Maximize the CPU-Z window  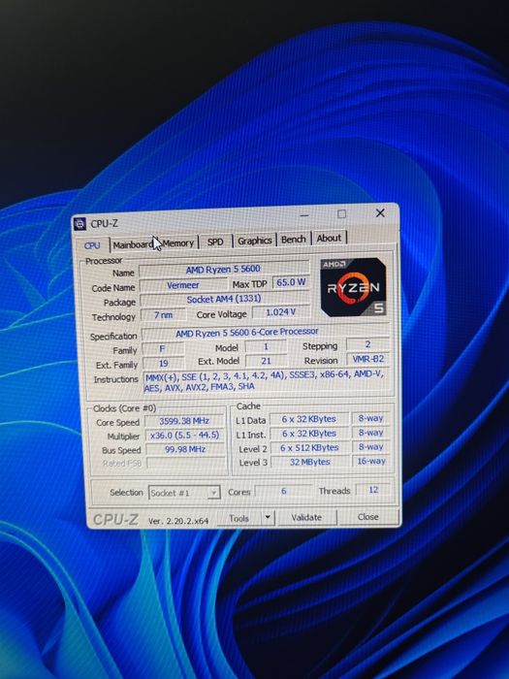[341, 214]
